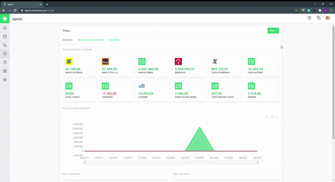The image size is (335, 182).
Task: Open the chat messages icon in header
Action: click(x=319, y=18)
